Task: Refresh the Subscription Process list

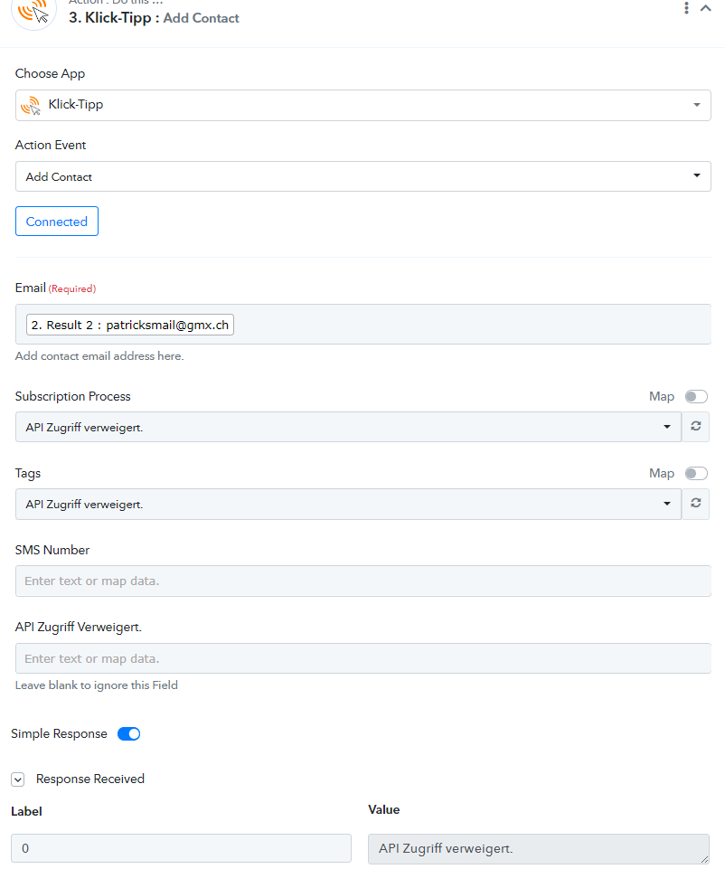Action: (696, 426)
